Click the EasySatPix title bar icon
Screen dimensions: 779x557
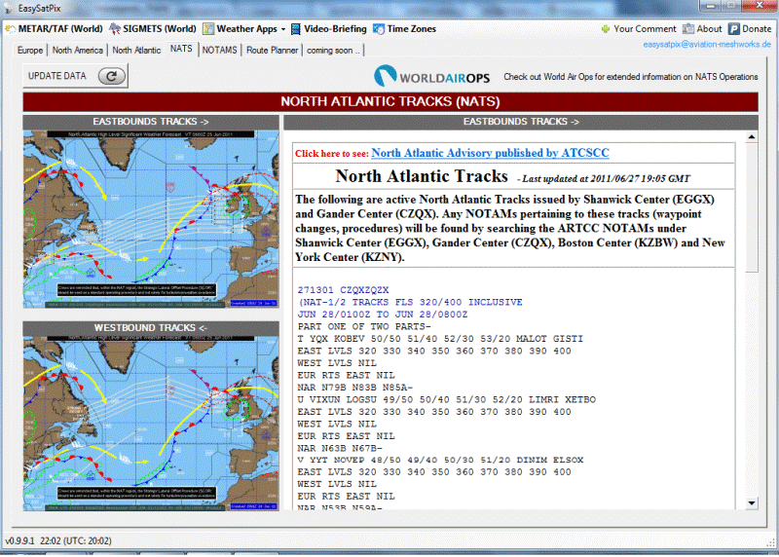[x=9, y=8]
